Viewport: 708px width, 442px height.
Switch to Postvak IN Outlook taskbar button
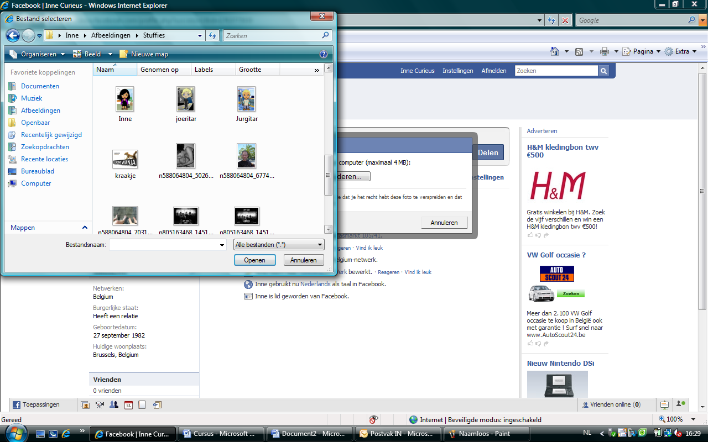click(398, 434)
